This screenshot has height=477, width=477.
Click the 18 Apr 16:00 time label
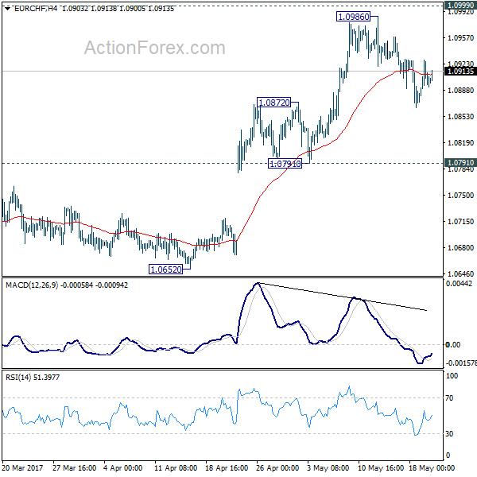point(227,467)
